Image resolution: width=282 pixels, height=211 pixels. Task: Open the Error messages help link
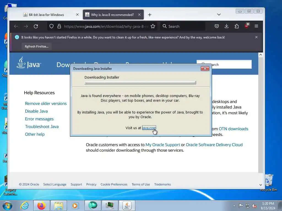coord(39,119)
